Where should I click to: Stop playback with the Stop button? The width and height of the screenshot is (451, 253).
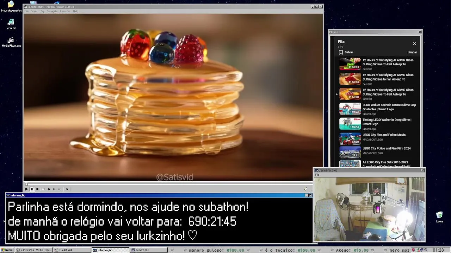pos(37,189)
